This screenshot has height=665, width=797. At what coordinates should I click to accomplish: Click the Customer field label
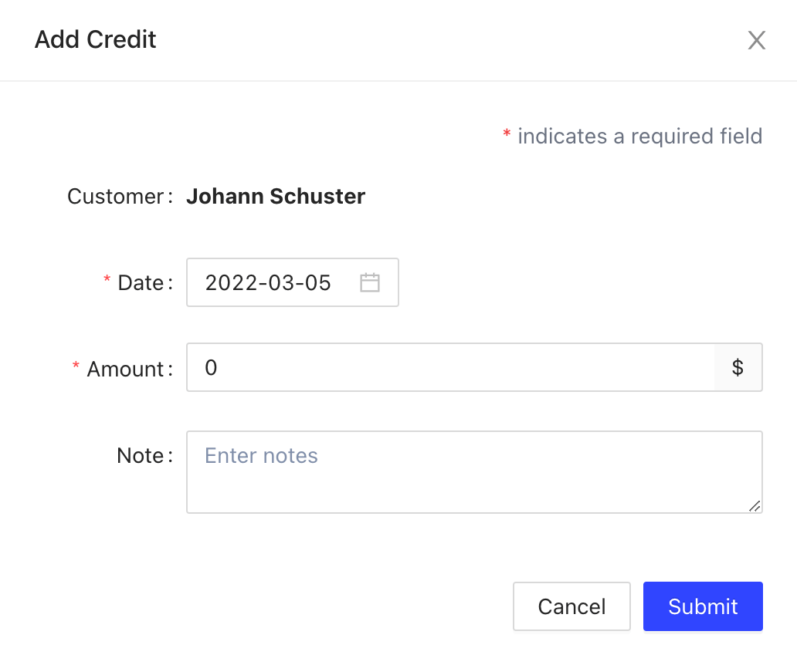116,197
